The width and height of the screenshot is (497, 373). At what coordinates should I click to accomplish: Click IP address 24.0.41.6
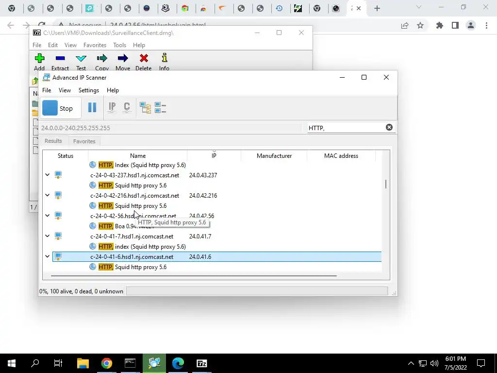200,256
